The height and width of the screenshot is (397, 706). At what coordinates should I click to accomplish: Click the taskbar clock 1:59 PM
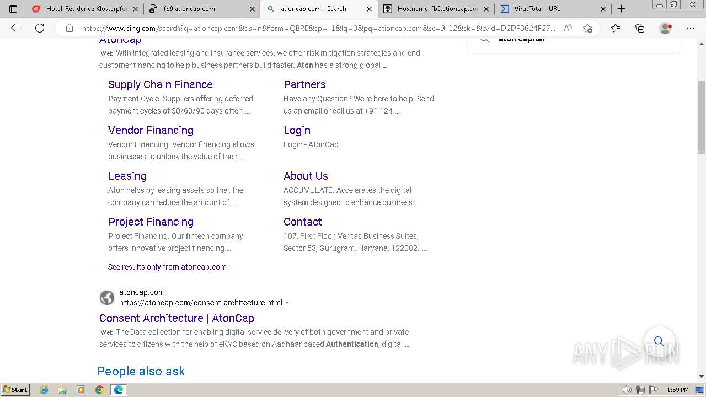click(x=677, y=390)
